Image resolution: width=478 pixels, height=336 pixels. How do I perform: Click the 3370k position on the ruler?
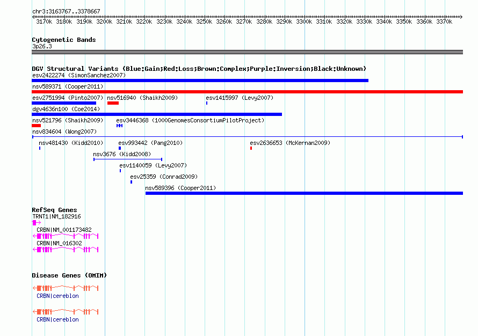point(444,21)
